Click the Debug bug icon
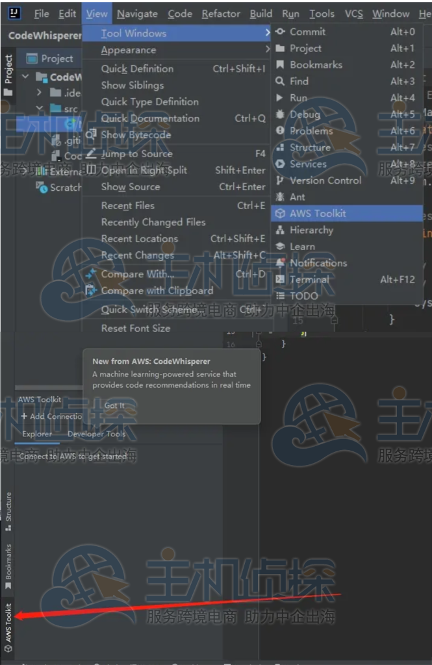The width and height of the screenshot is (432, 665). tap(280, 114)
